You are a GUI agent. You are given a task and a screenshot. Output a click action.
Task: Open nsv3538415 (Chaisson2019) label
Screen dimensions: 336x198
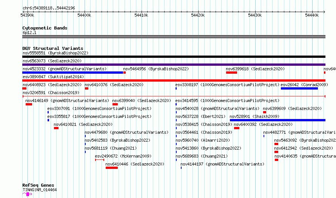pos(204,124)
